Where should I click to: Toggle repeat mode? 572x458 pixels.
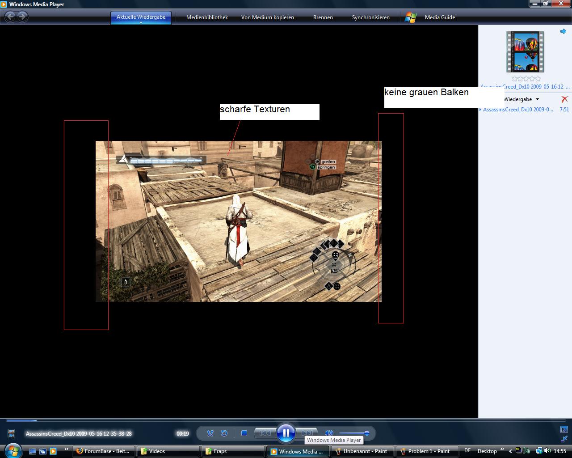(x=224, y=433)
